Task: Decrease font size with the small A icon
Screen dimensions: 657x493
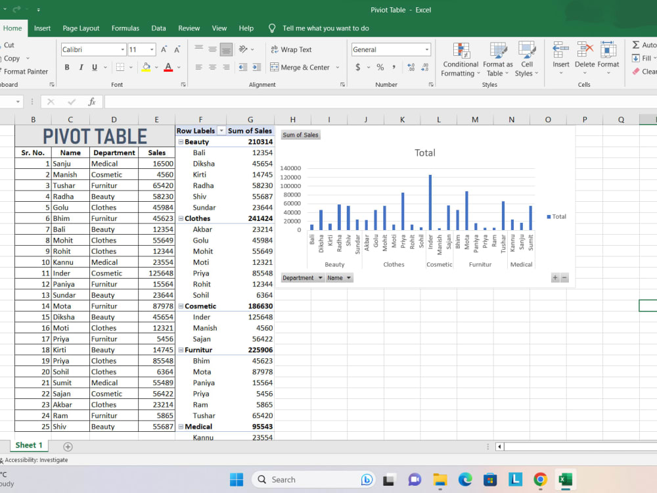Action: (x=177, y=49)
